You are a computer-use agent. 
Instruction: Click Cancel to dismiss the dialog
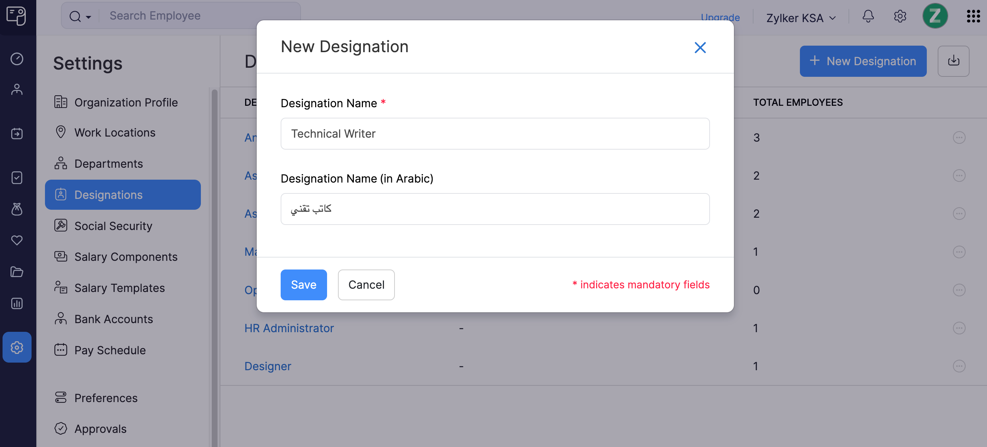click(366, 284)
